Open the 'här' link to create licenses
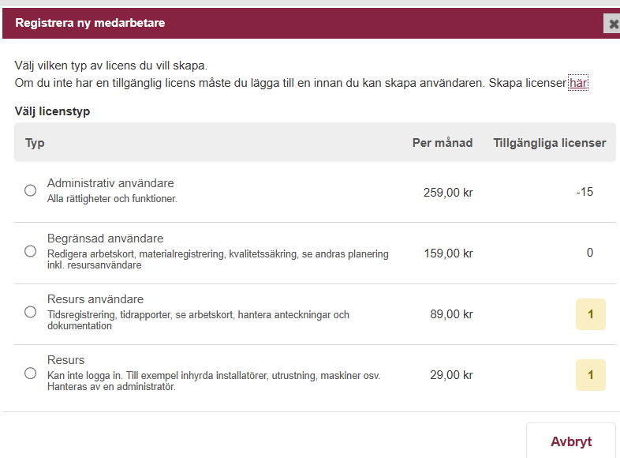Image resolution: width=620 pixels, height=458 pixels. (x=578, y=83)
